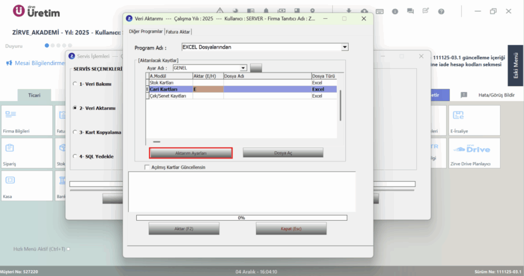Expand the Ayar Adı GENEL dropdown

pos(243,68)
